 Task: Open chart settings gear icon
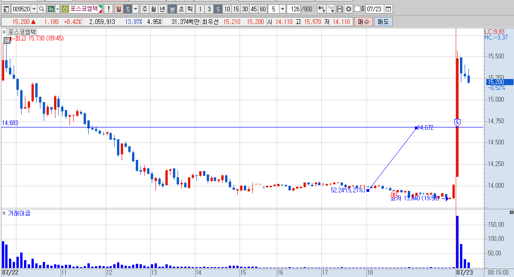pyautogui.click(x=349, y=9)
